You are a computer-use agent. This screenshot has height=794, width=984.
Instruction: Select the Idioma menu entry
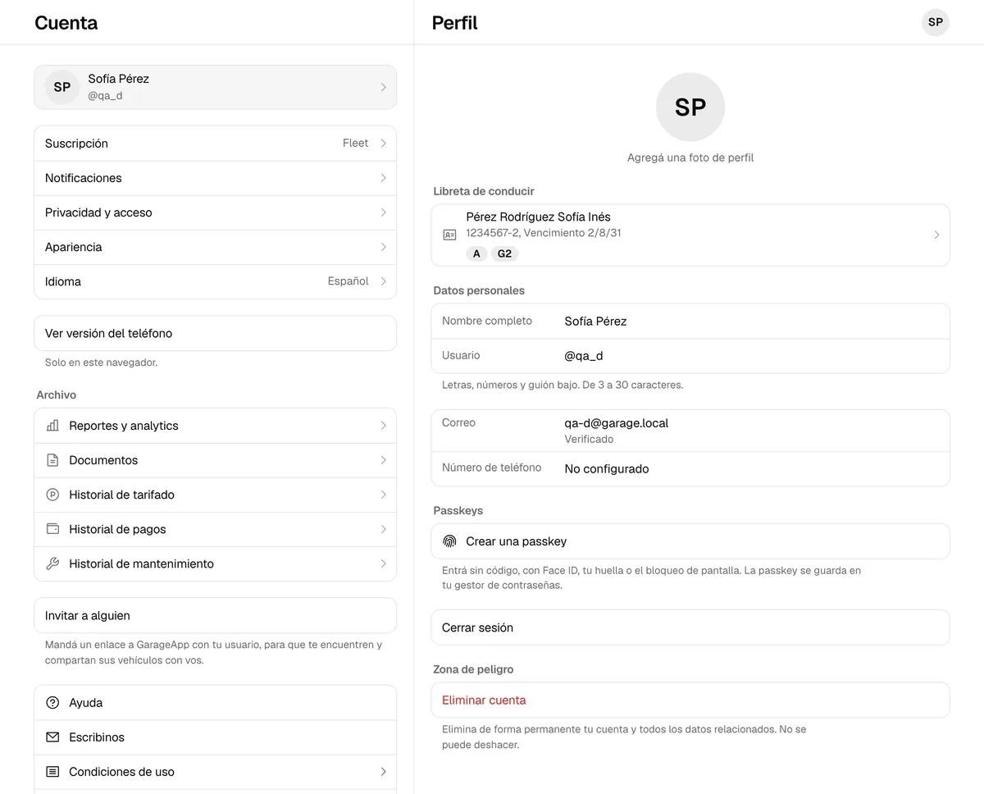point(215,281)
